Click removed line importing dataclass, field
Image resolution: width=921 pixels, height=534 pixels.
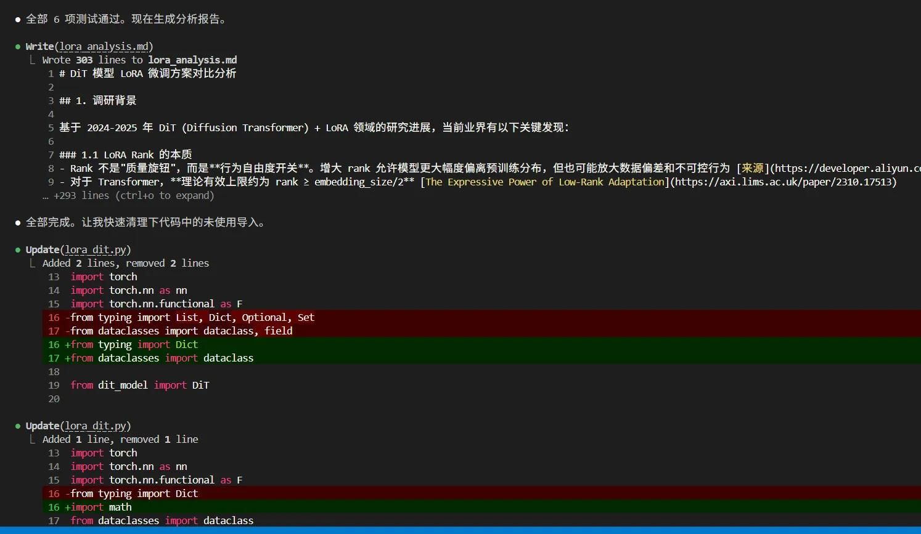(181, 331)
